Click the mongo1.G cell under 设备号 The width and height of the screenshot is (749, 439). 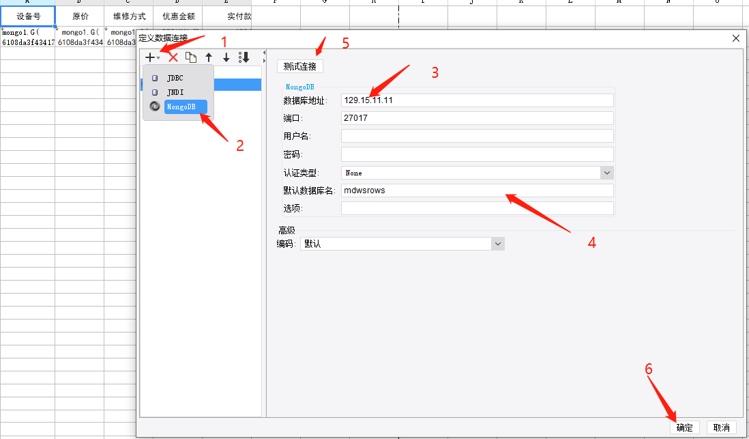click(28, 38)
